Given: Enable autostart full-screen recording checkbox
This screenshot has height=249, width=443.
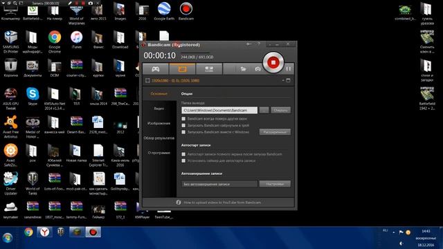Looking at the screenshot, I should click(183, 154).
